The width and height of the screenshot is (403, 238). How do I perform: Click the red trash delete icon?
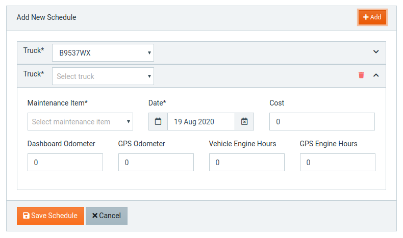click(361, 75)
